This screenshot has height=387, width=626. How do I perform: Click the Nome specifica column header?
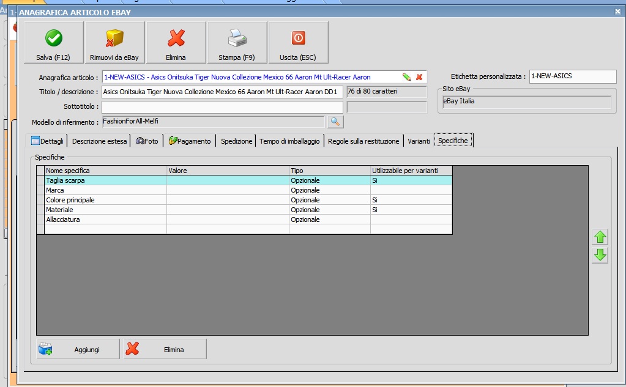pos(105,171)
